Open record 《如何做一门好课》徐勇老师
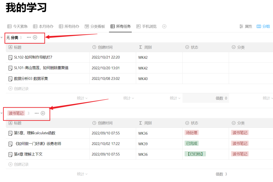This screenshot has width=273, height=182. click(38, 144)
